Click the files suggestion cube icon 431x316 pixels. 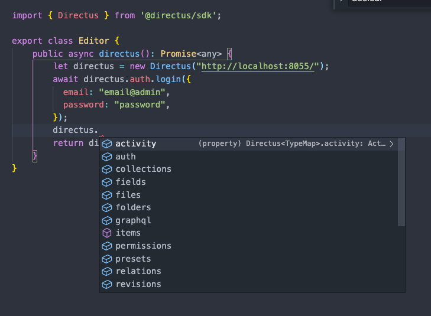point(107,195)
